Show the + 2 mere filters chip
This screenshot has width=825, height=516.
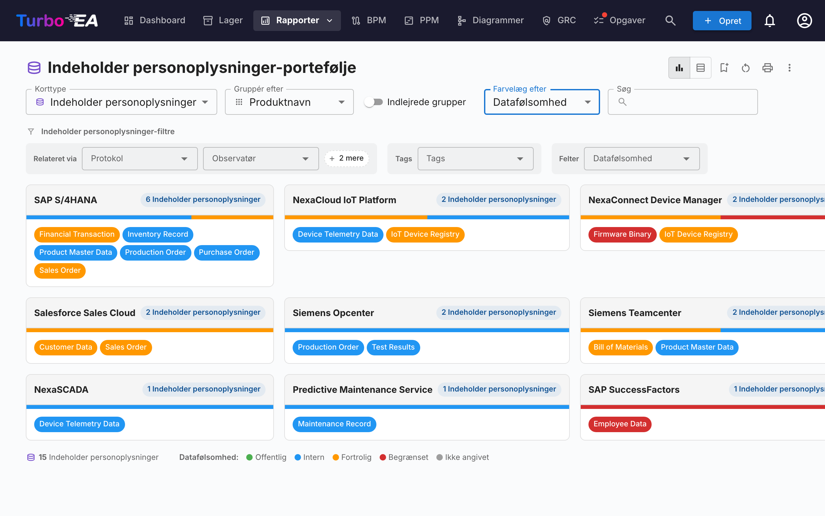(346, 159)
